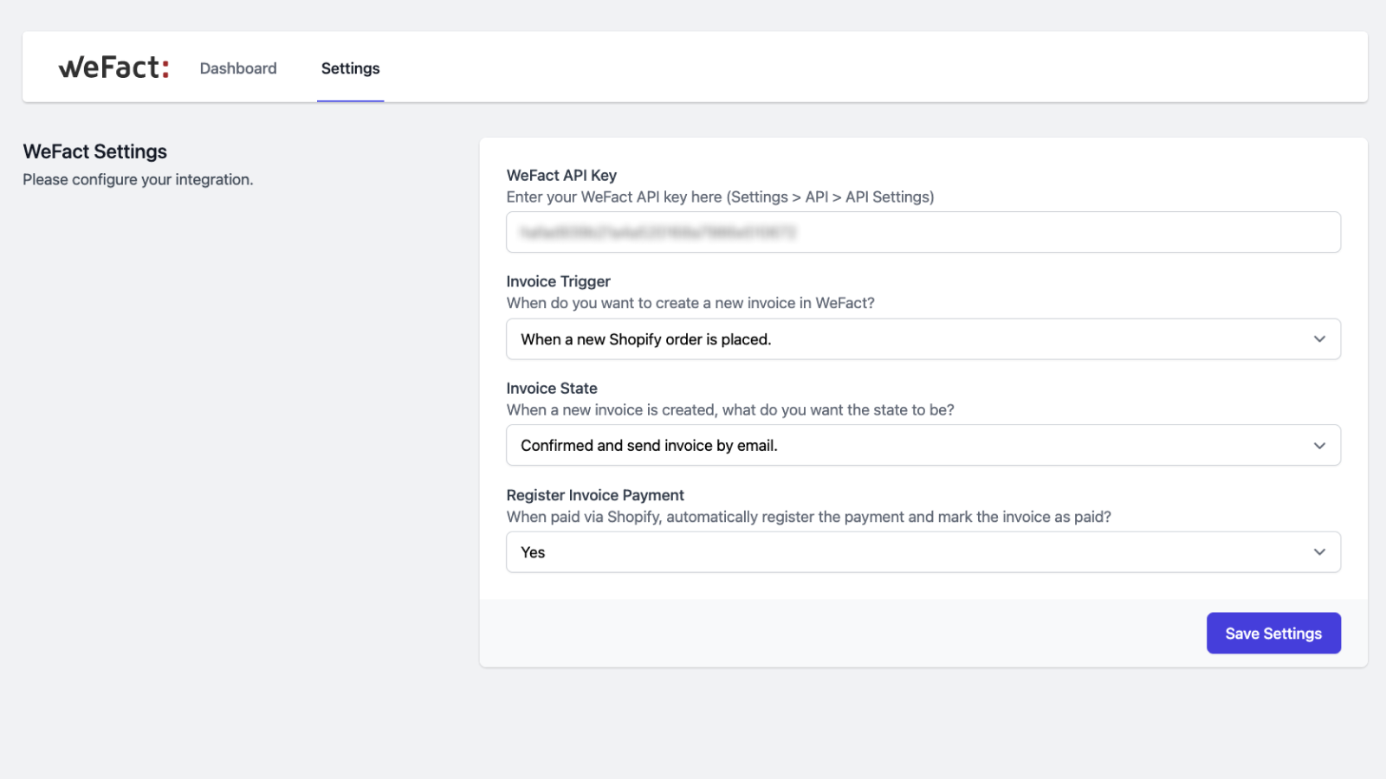Select the Settings tab
Viewport: 1386px width, 779px height.
point(350,68)
